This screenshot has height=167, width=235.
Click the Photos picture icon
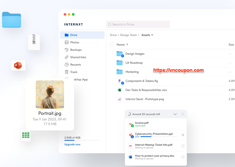point(67,42)
